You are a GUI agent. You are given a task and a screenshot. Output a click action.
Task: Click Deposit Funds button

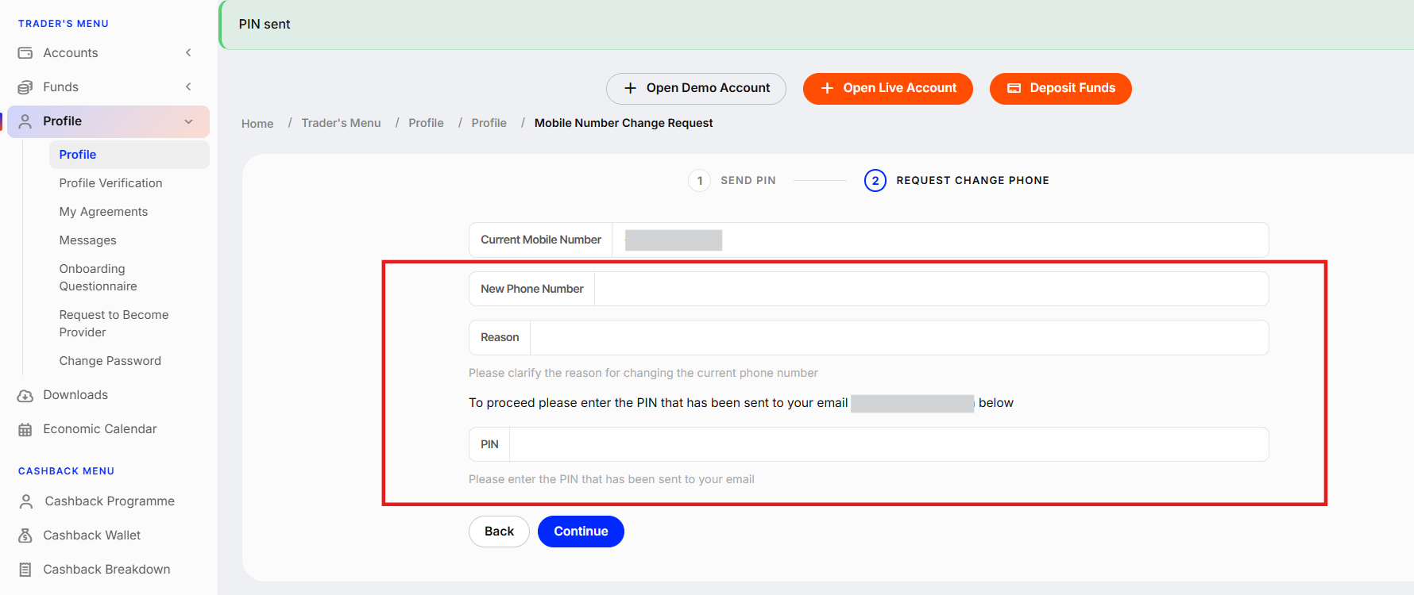1060,88
